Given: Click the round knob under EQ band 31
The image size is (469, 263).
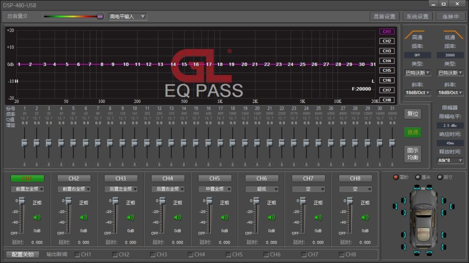Looking at the screenshot, I should coord(392,164).
